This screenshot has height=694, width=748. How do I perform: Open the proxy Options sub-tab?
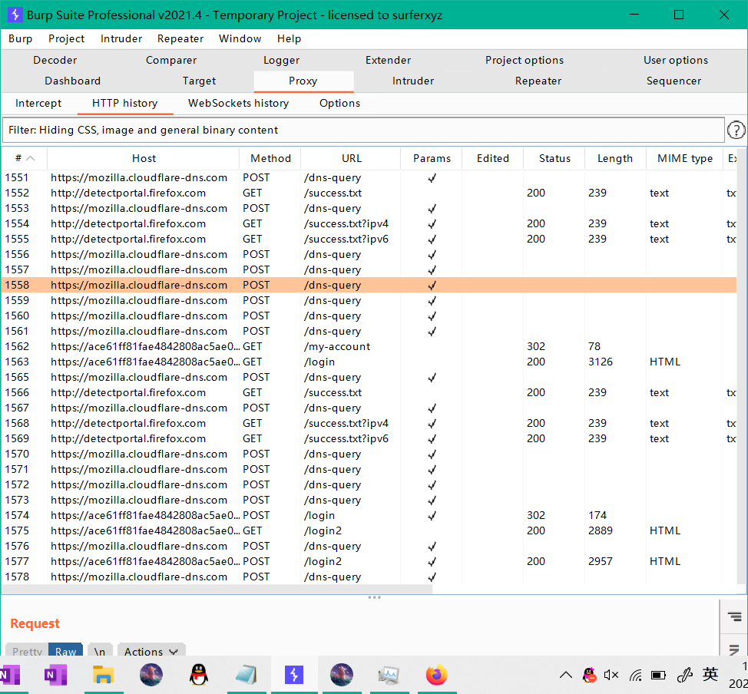click(339, 104)
